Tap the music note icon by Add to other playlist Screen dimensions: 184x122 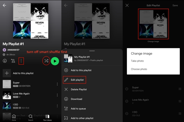tap(66, 118)
